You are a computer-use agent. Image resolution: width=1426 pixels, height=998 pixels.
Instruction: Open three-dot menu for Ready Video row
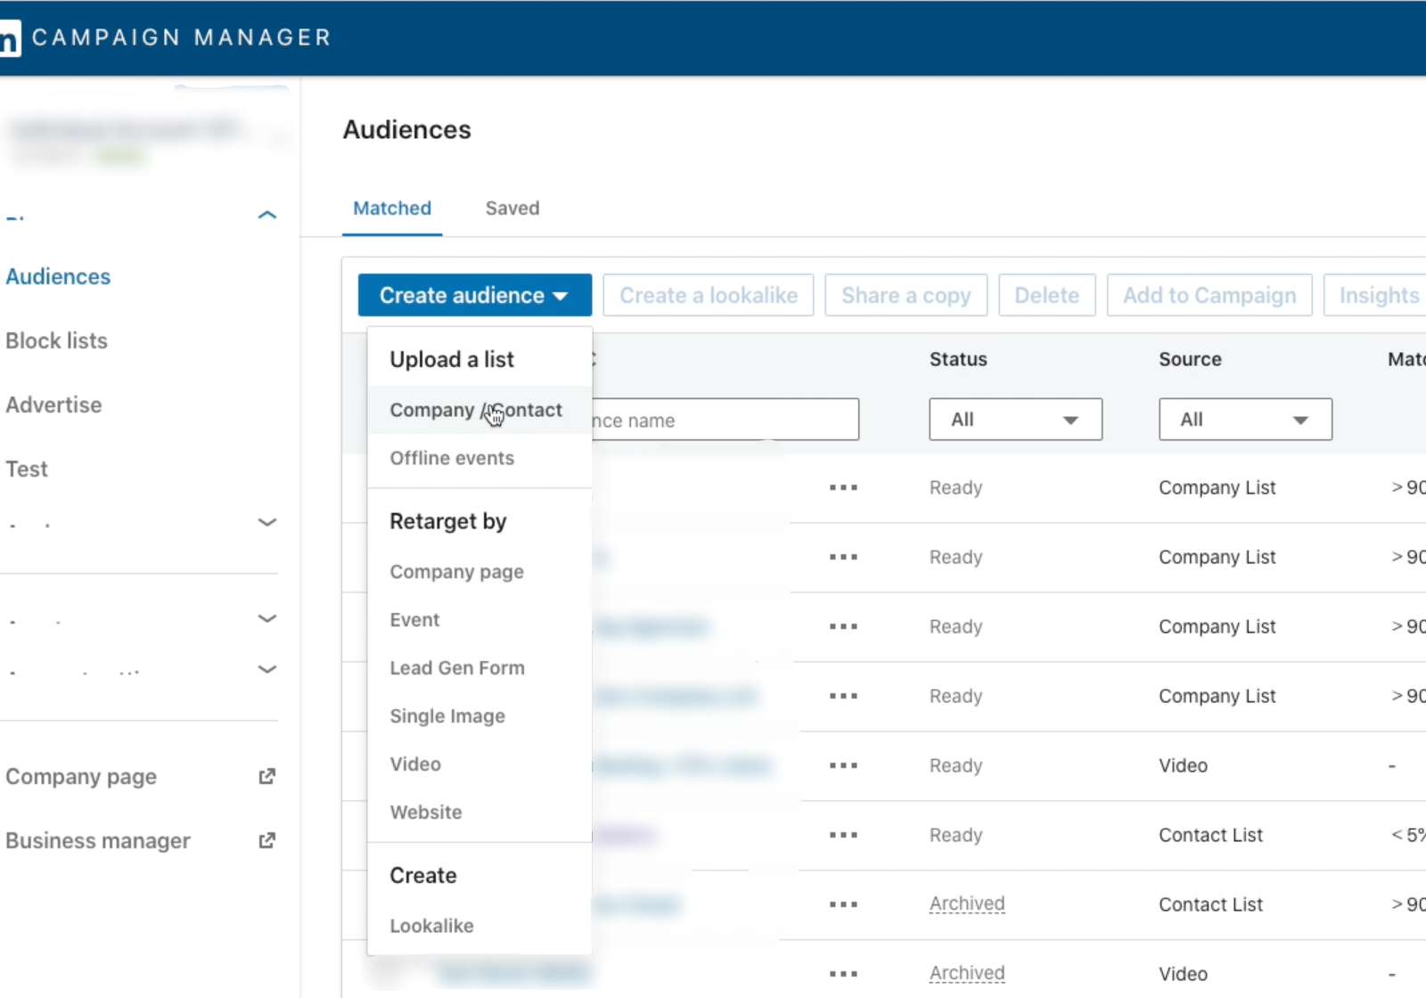843,765
